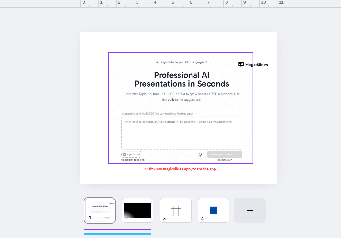
Task: Click the purple timeline bar below slides
Action: [x=118, y=229]
